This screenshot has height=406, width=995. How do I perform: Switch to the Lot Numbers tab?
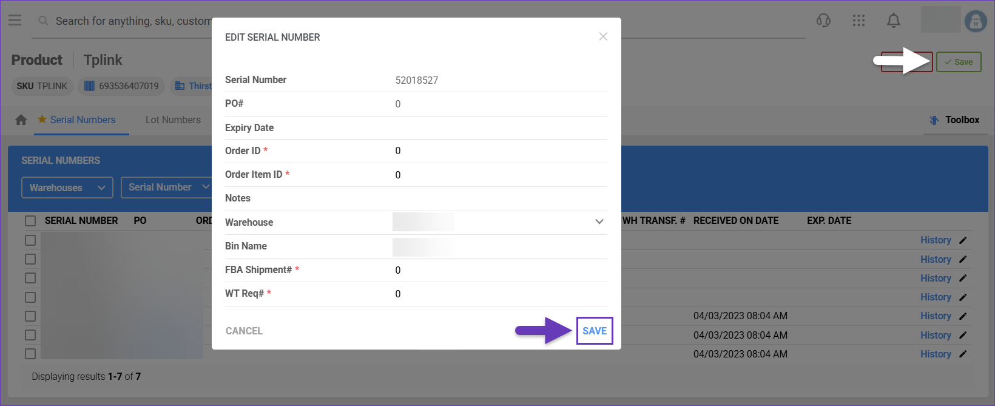[173, 120]
